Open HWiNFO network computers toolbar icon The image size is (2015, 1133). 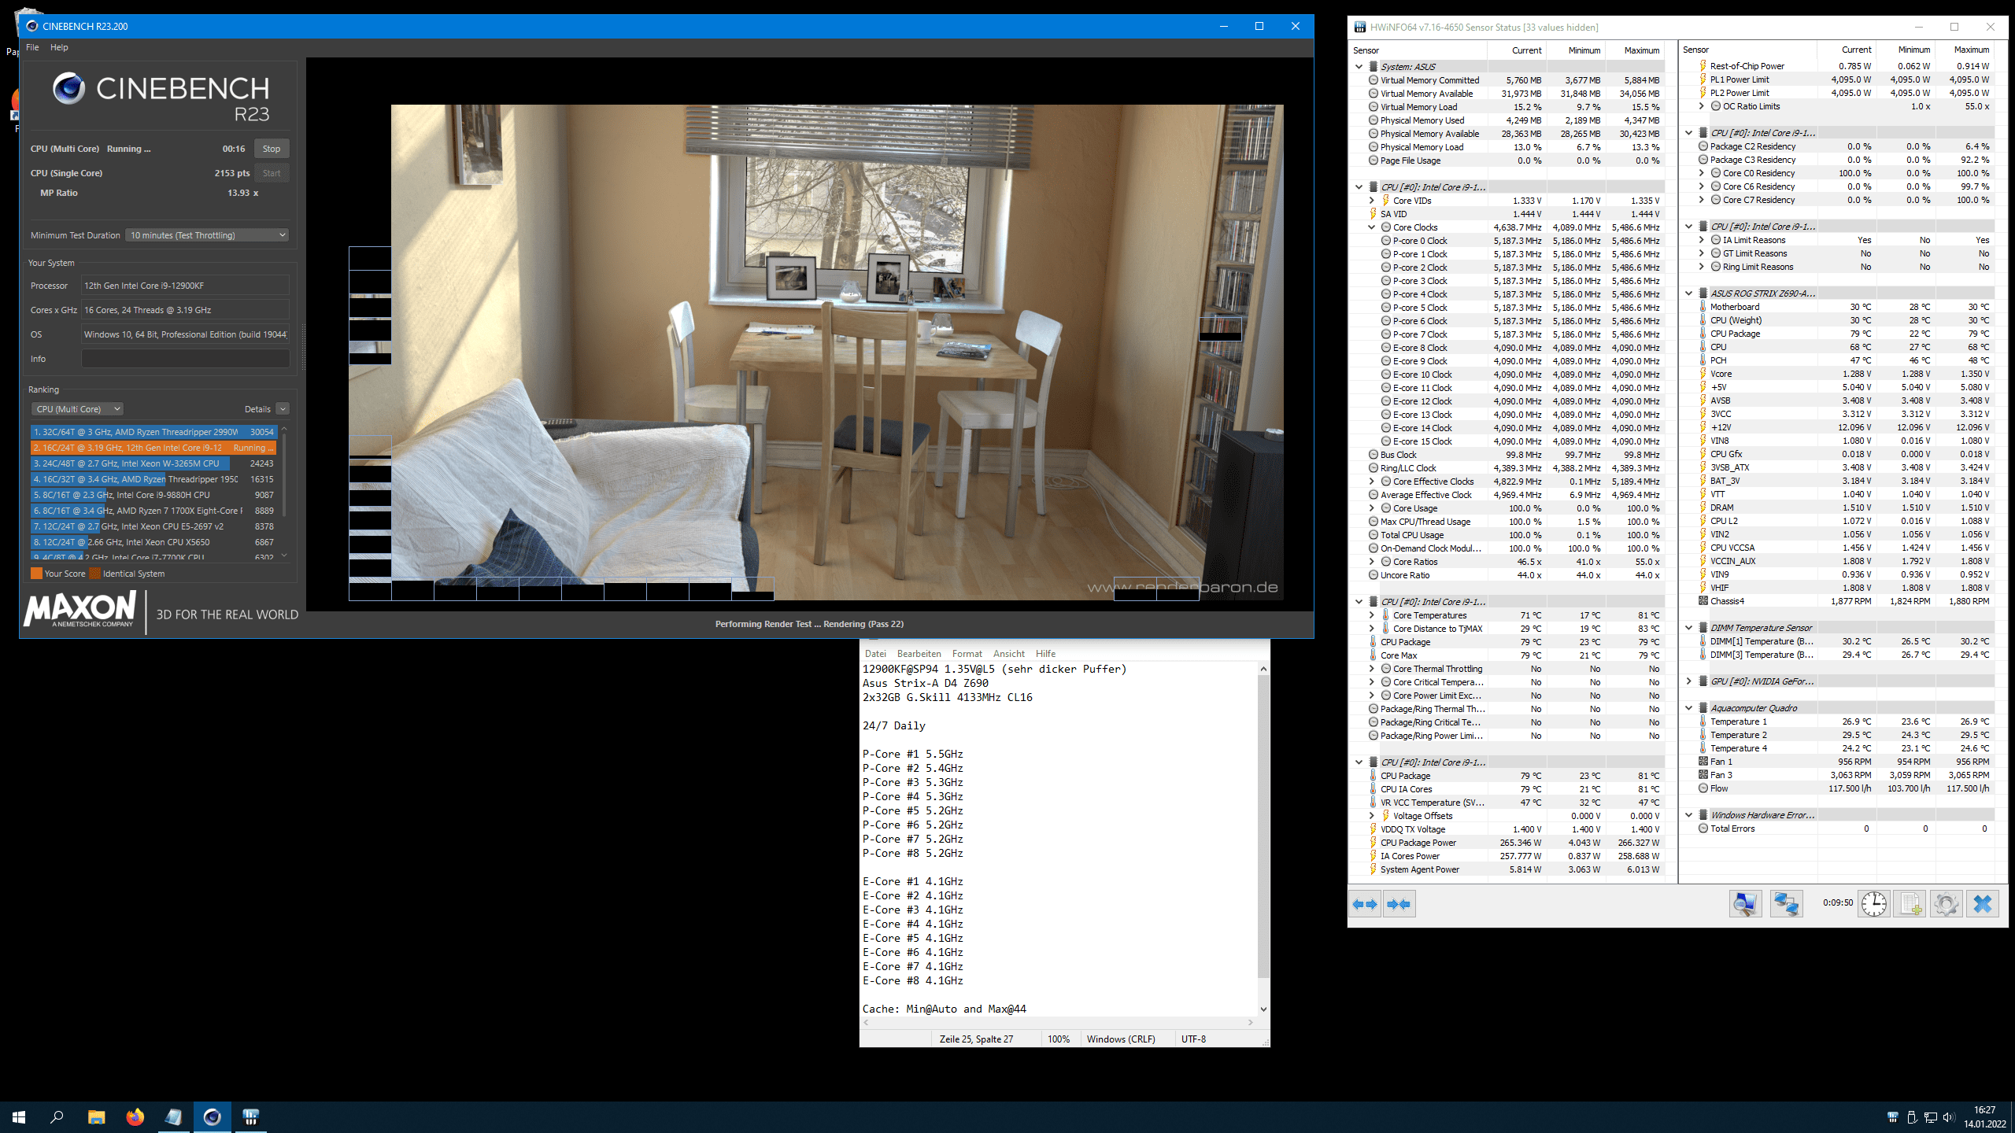[1786, 904]
